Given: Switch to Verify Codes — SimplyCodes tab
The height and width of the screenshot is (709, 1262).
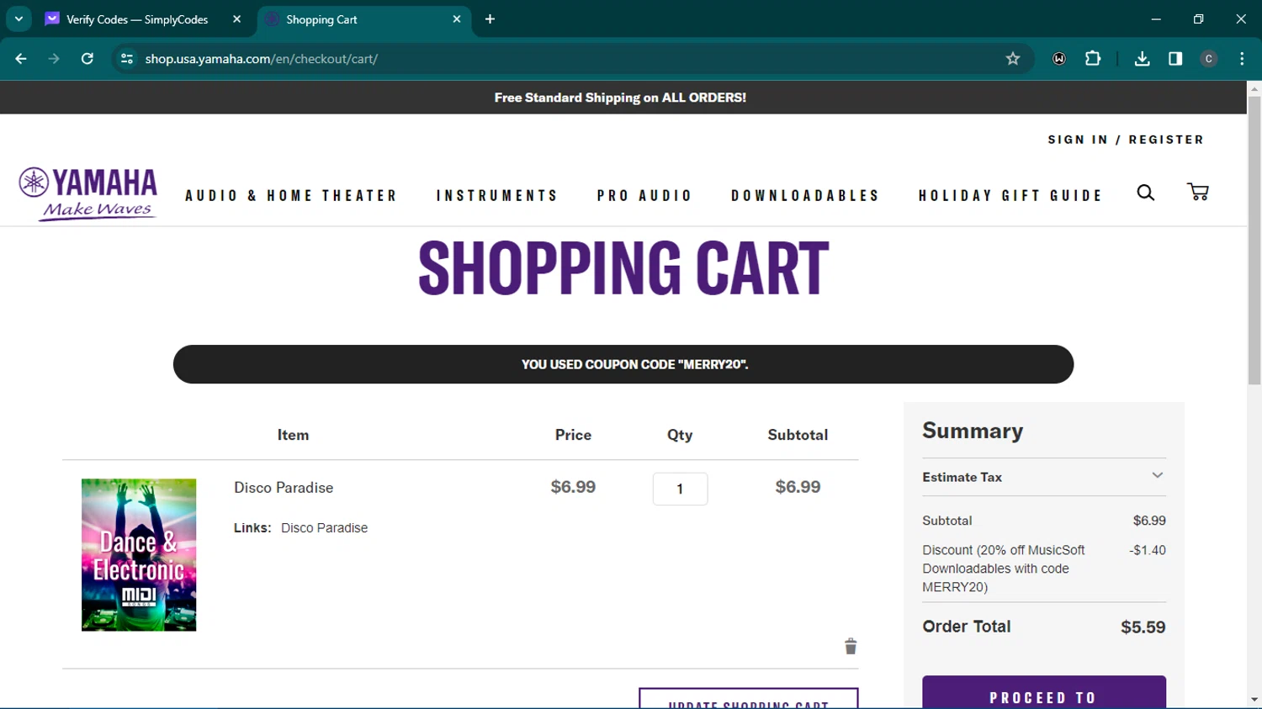Looking at the screenshot, I should point(145,19).
